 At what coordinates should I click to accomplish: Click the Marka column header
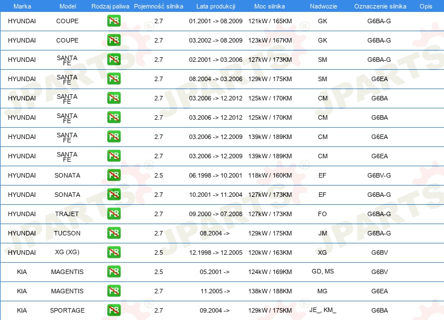click(x=22, y=6)
